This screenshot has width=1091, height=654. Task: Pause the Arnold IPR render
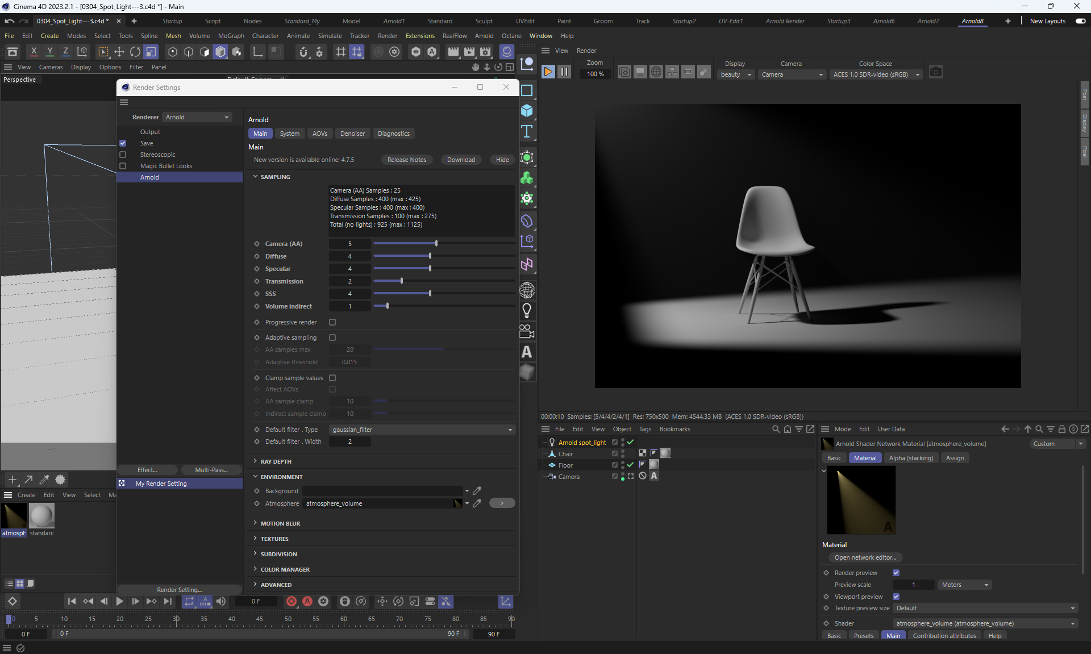564,72
